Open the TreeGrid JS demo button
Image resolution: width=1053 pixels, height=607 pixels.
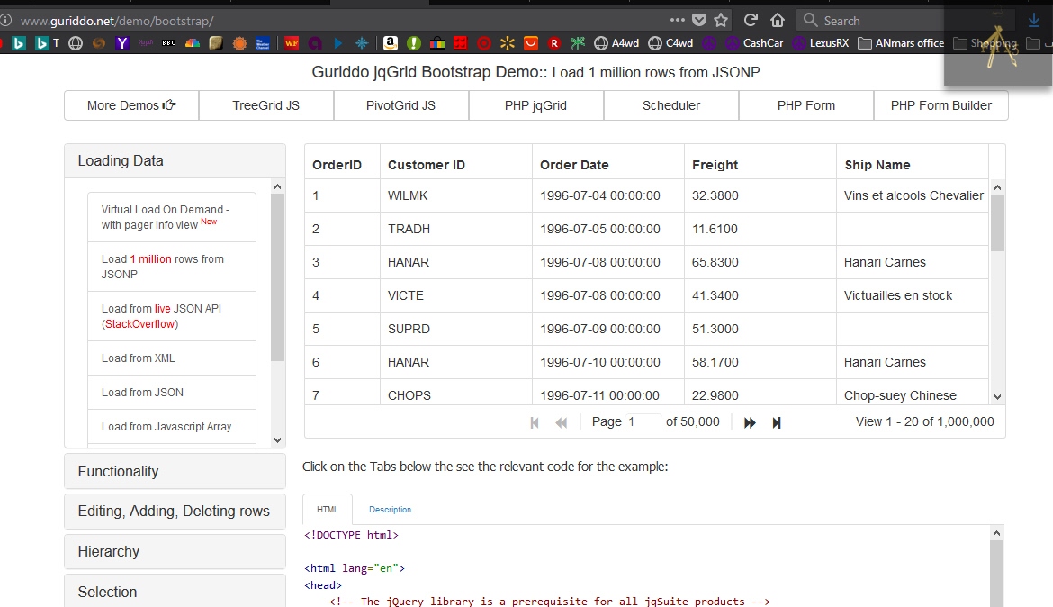(265, 105)
